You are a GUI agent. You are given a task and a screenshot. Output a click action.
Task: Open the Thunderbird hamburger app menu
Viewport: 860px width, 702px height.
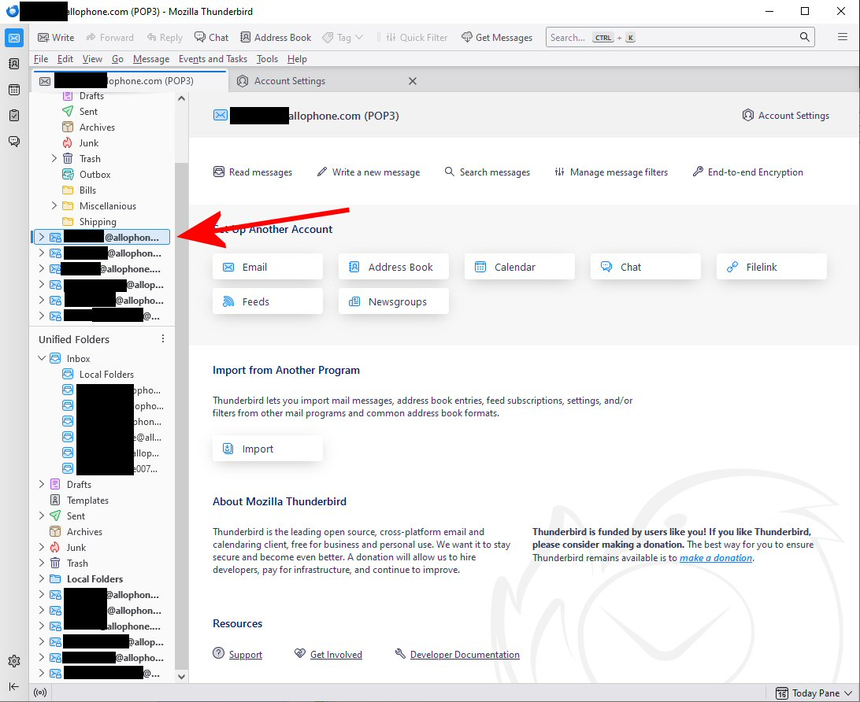pos(843,37)
